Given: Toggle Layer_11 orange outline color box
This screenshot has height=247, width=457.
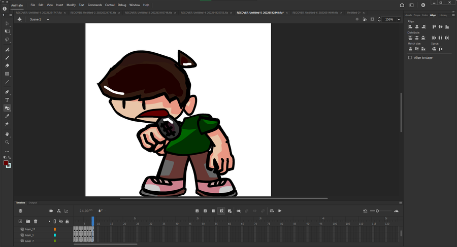Looking at the screenshot, I should [x=55, y=229].
